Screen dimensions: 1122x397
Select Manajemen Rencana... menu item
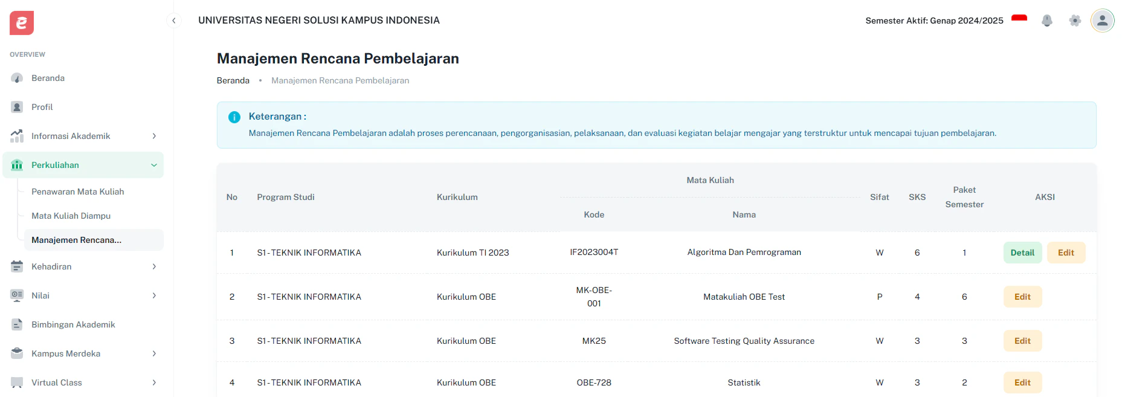coord(94,240)
